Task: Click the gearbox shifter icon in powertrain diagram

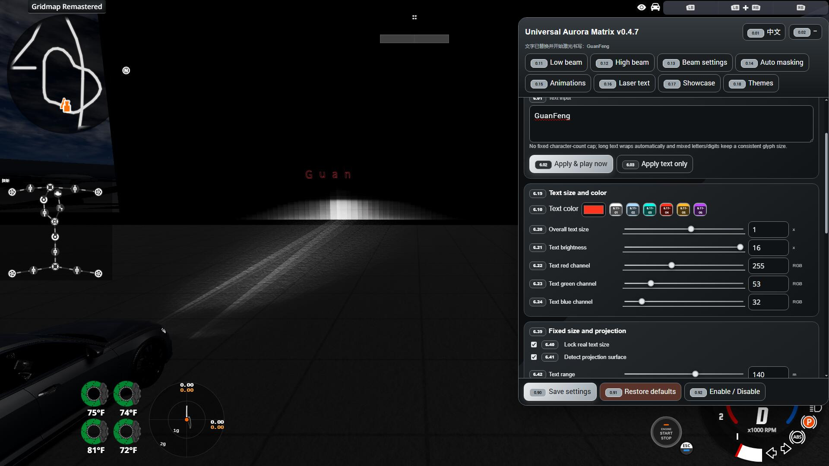Action: click(60, 208)
